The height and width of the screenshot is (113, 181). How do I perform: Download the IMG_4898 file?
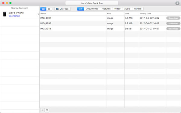(173, 24)
